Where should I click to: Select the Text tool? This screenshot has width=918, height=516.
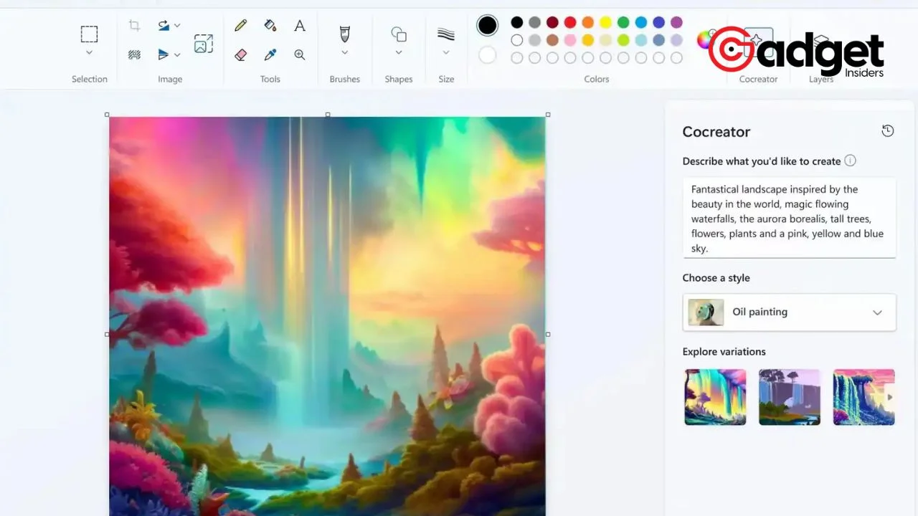pos(300,26)
